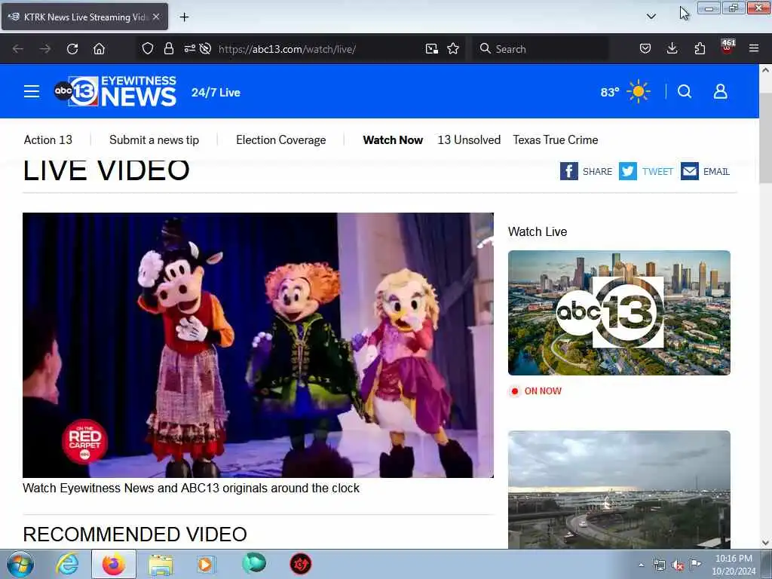Viewport: 772px width, 579px height.
Task: Tweet the page using Twitter icon
Action: click(628, 171)
